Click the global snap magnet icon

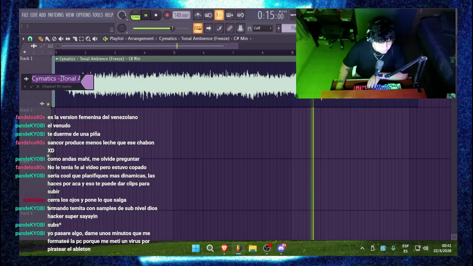250,28
